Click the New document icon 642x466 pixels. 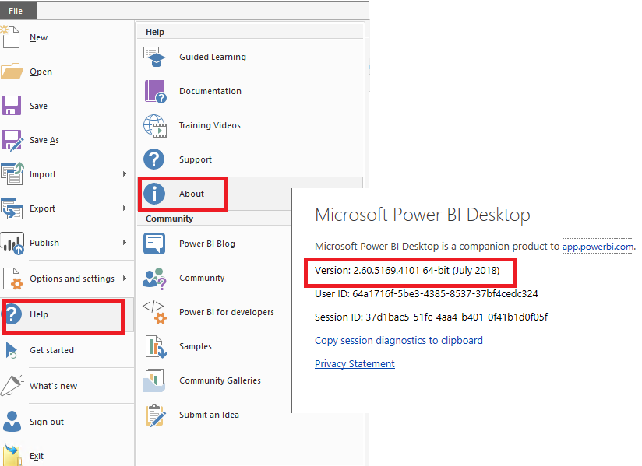10,37
